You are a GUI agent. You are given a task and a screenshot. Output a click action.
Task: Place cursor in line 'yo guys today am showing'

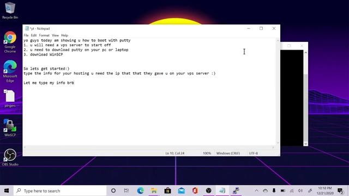(x=77, y=40)
